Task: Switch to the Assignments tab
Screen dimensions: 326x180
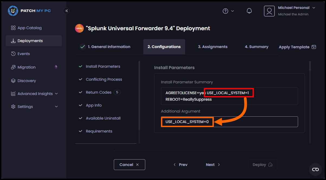Action: click(212, 46)
